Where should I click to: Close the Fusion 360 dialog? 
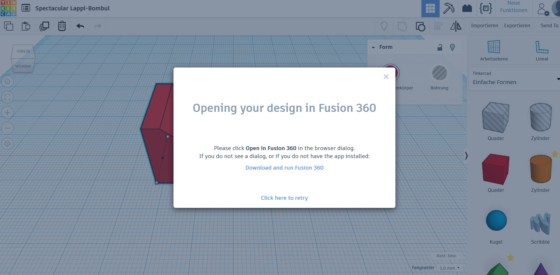(x=386, y=77)
